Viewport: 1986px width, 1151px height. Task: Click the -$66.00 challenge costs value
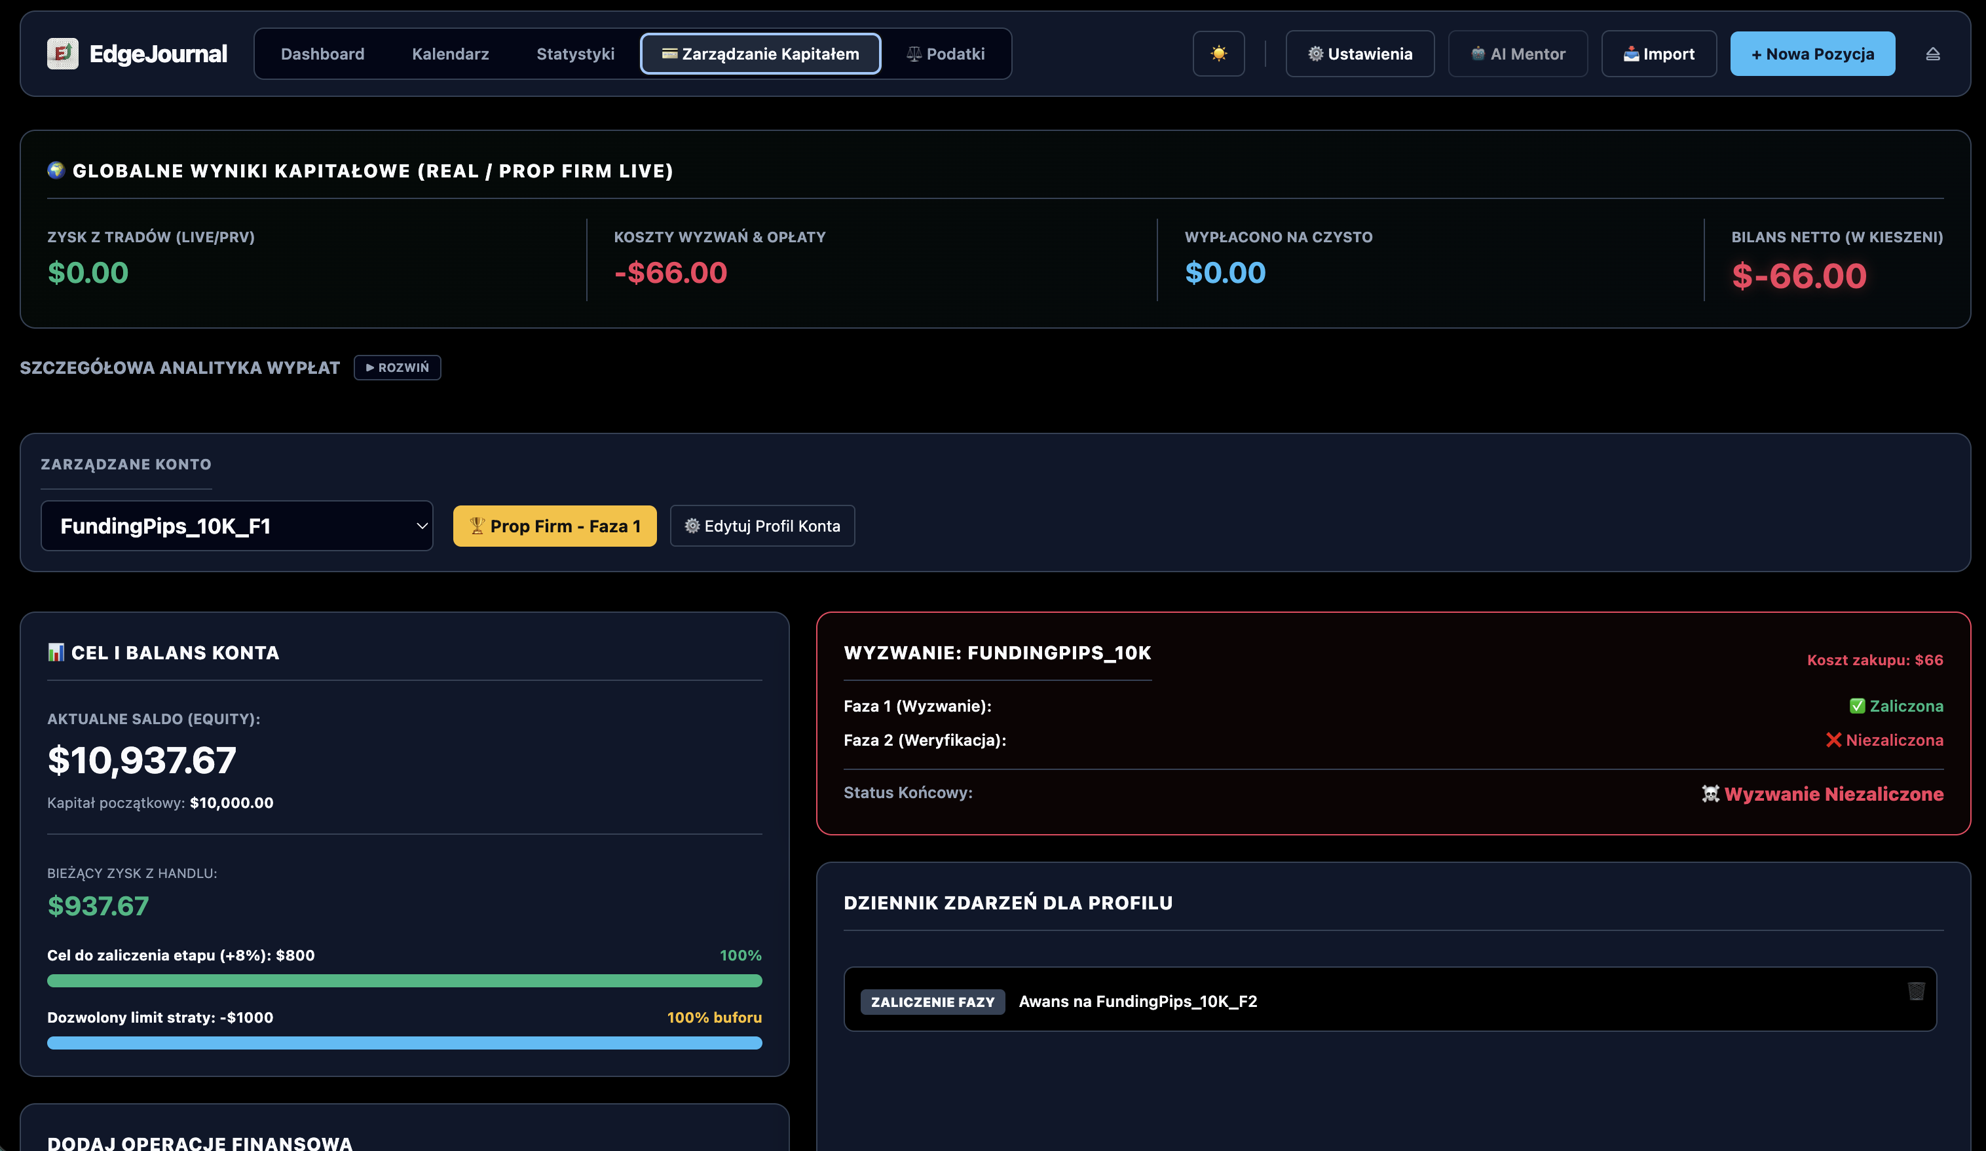click(671, 272)
